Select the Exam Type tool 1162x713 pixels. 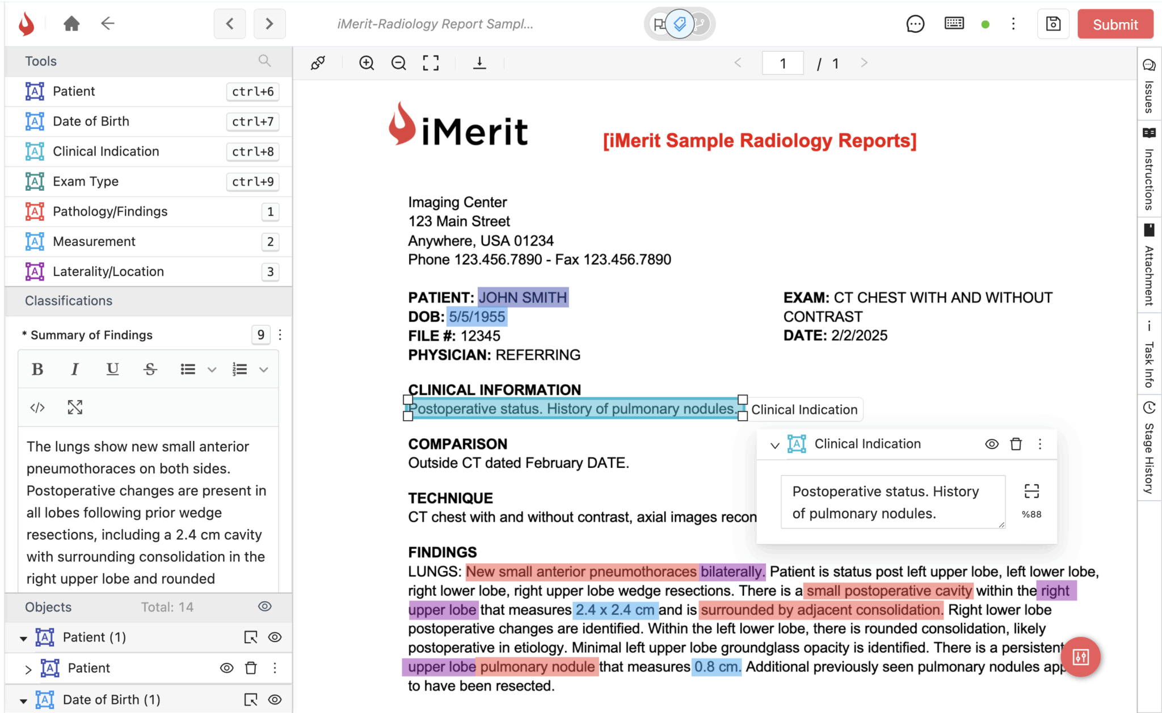149,182
